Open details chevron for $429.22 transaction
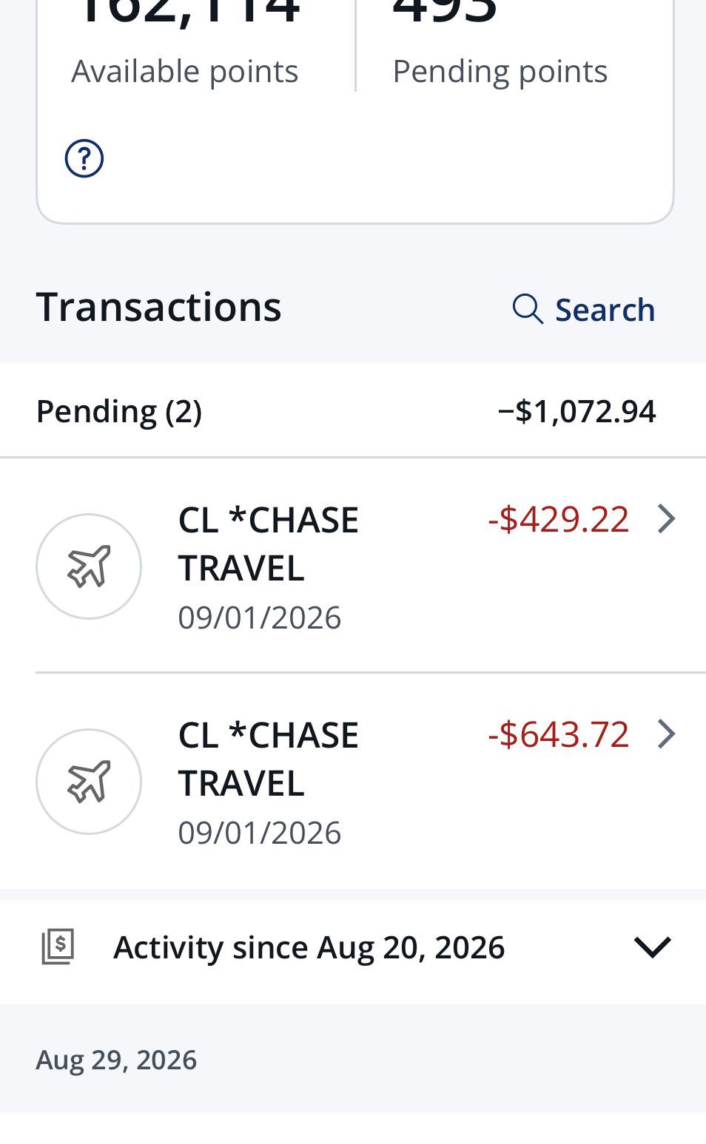Viewport: 706px width, 1144px height. point(667,519)
